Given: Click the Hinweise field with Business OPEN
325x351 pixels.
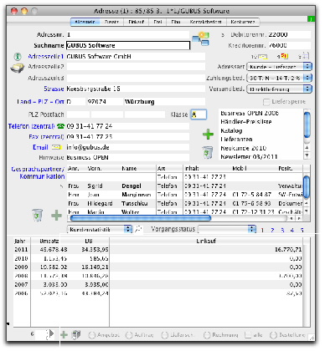Looking at the screenshot, I should coord(127,157).
